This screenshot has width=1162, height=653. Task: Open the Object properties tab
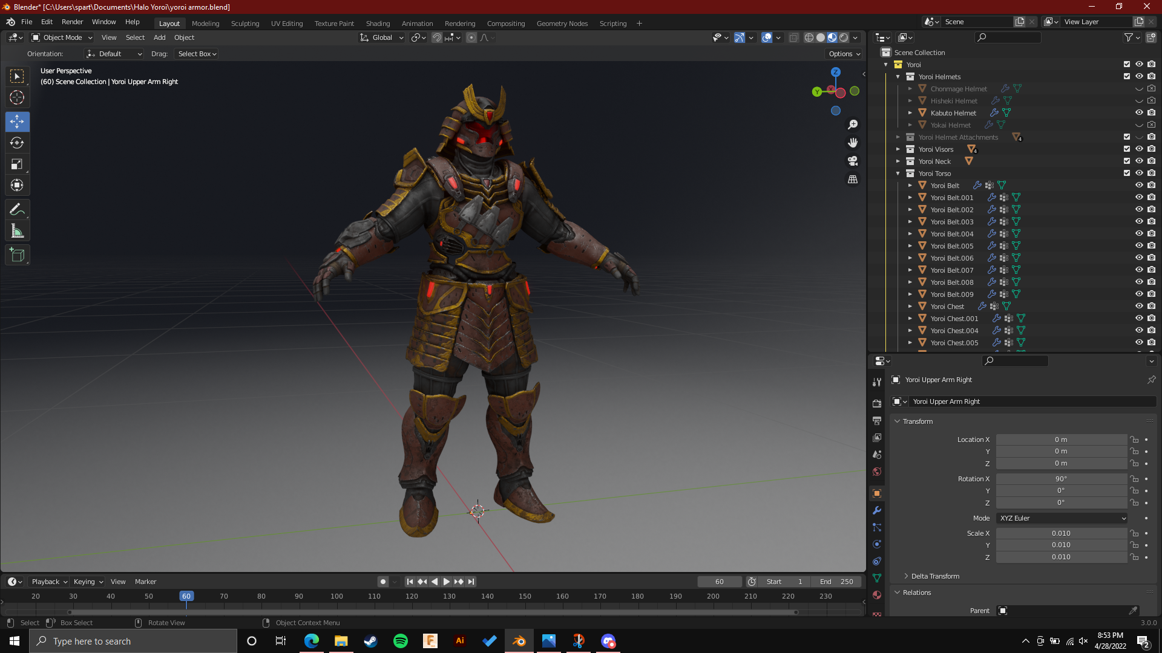click(x=877, y=493)
